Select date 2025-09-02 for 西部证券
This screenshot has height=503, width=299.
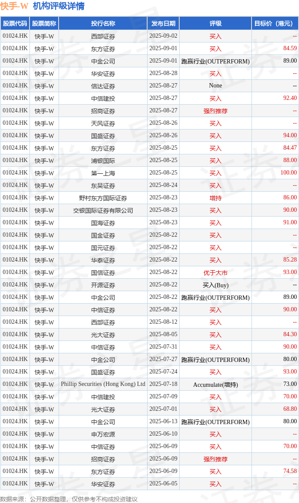(x=163, y=36)
